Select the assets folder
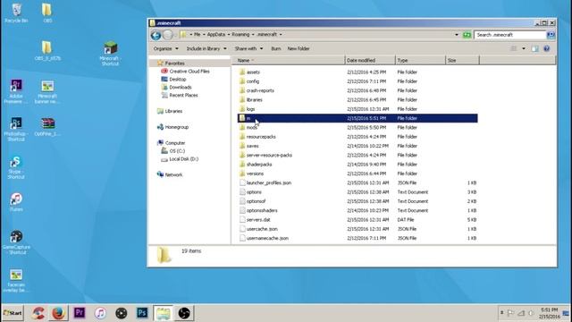Screen dimensions: 572x322 (x=253, y=72)
